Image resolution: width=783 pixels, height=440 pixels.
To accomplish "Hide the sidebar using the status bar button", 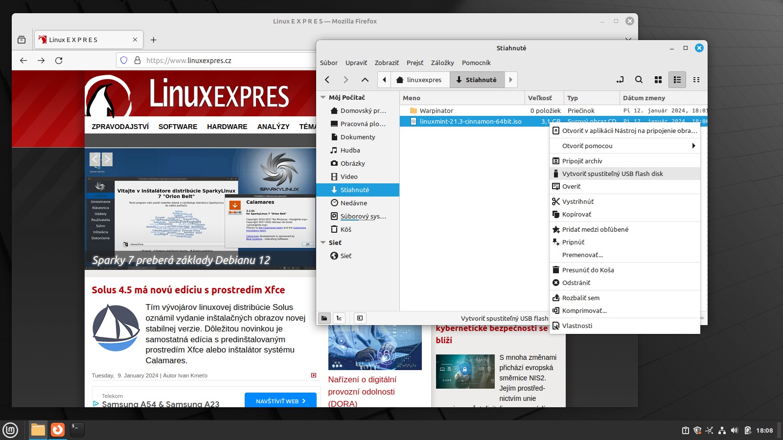I will pyautogui.click(x=360, y=318).
